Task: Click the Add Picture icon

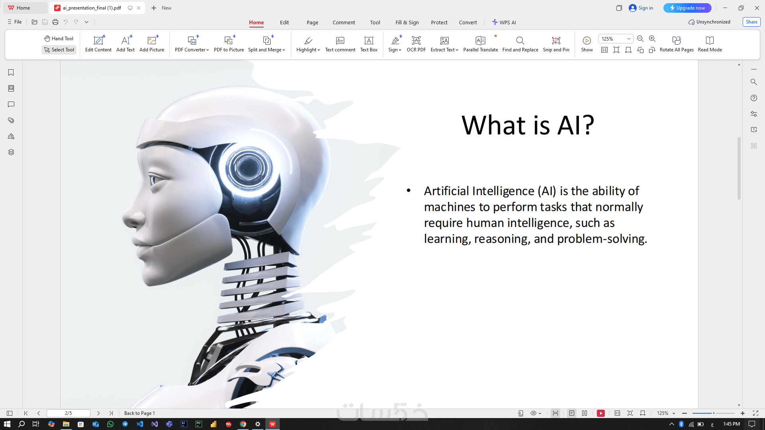Action: click(x=152, y=41)
